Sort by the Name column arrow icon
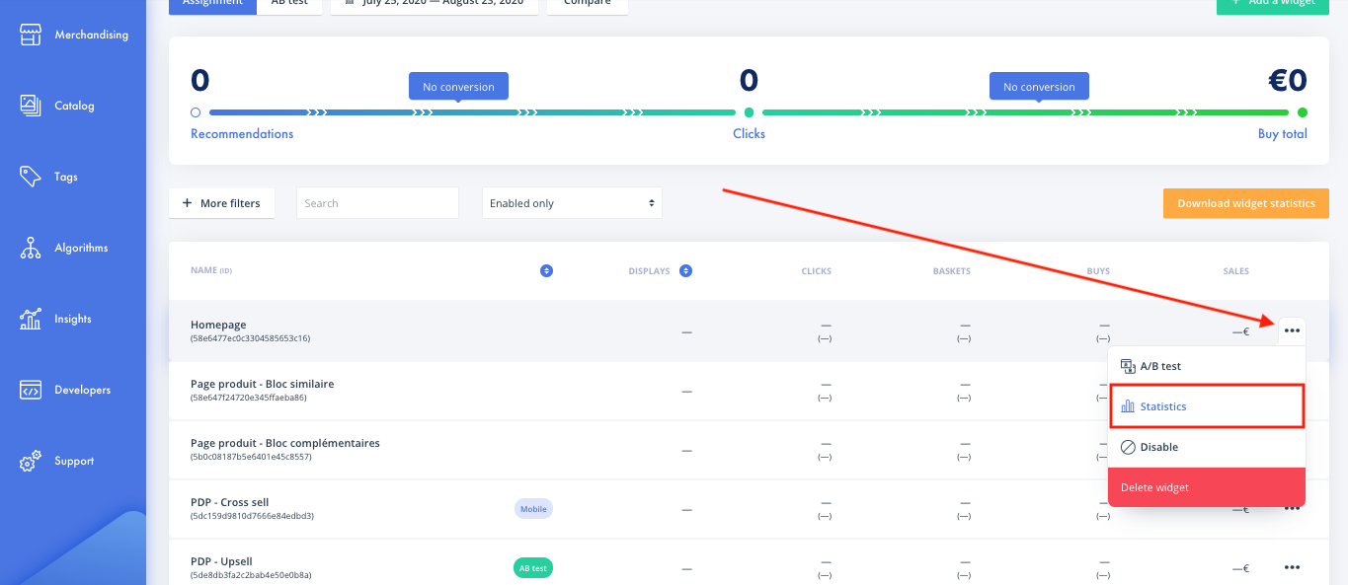The width and height of the screenshot is (1348, 585). click(546, 271)
